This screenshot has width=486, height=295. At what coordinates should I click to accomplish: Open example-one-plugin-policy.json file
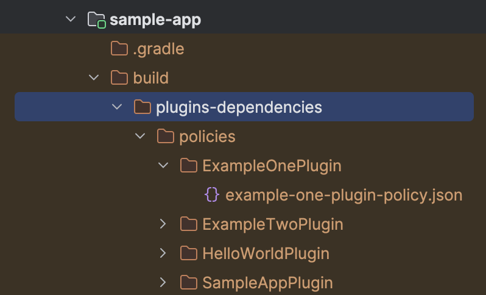pos(343,195)
